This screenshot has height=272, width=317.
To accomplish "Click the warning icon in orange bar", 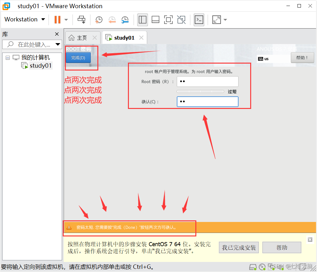I will coord(69,227).
